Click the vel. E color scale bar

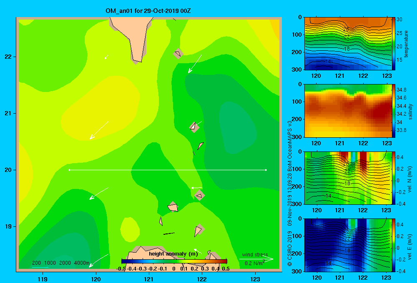[394, 245]
